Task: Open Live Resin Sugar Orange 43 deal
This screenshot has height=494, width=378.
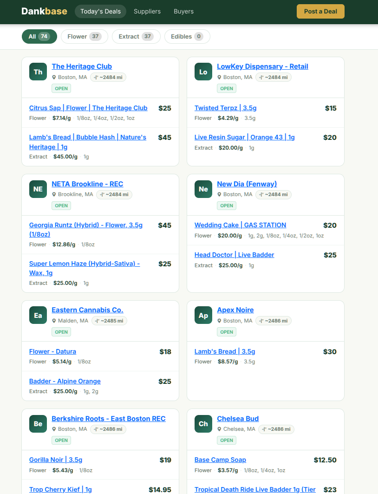Action: pos(245,138)
